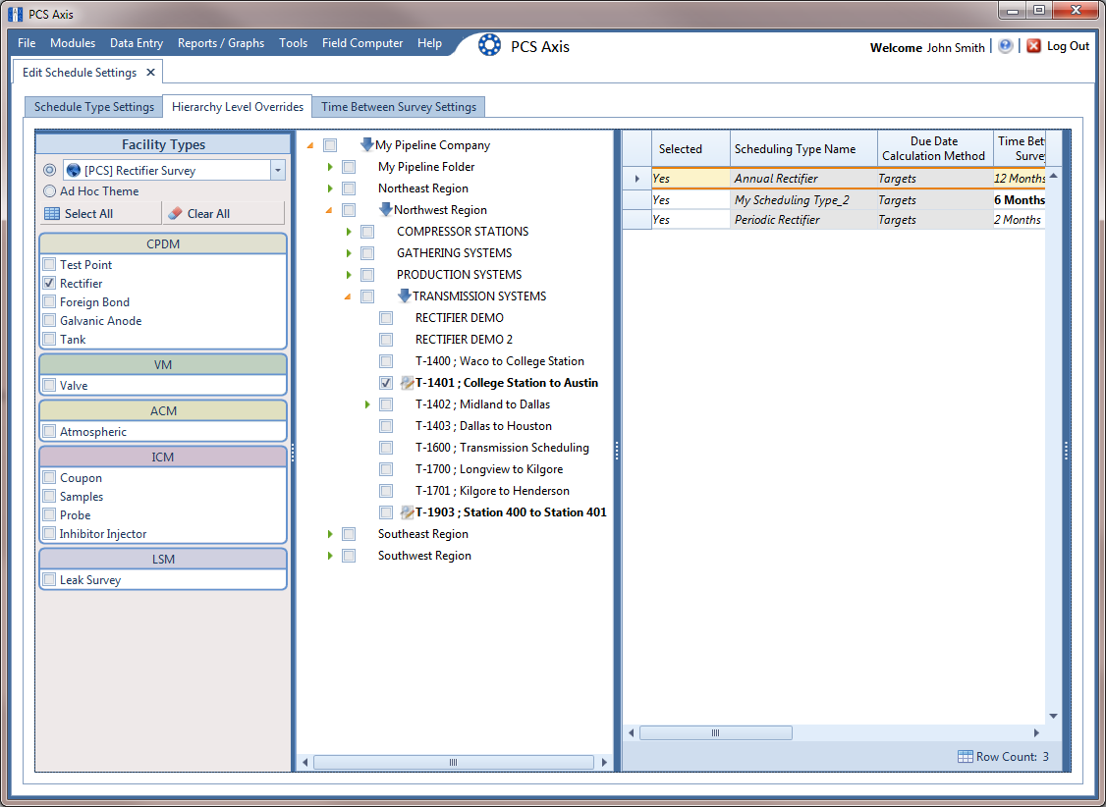Click the globe icon in Rectifier Survey theme
Viewport: 1106px width, 807px height.
[74, 171]
